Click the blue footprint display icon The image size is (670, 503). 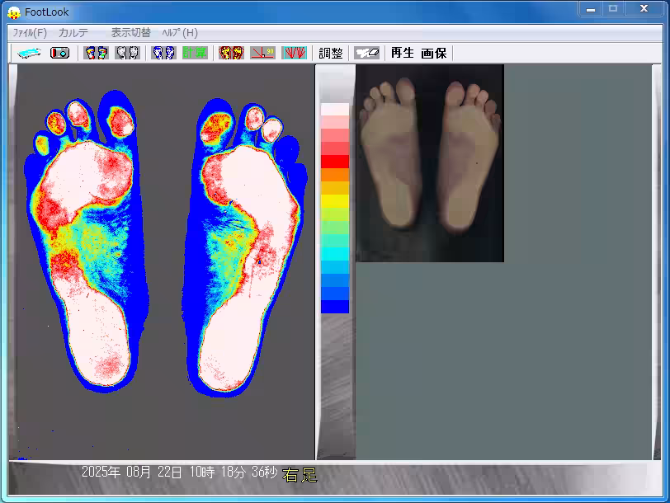(x=163, y=53)
